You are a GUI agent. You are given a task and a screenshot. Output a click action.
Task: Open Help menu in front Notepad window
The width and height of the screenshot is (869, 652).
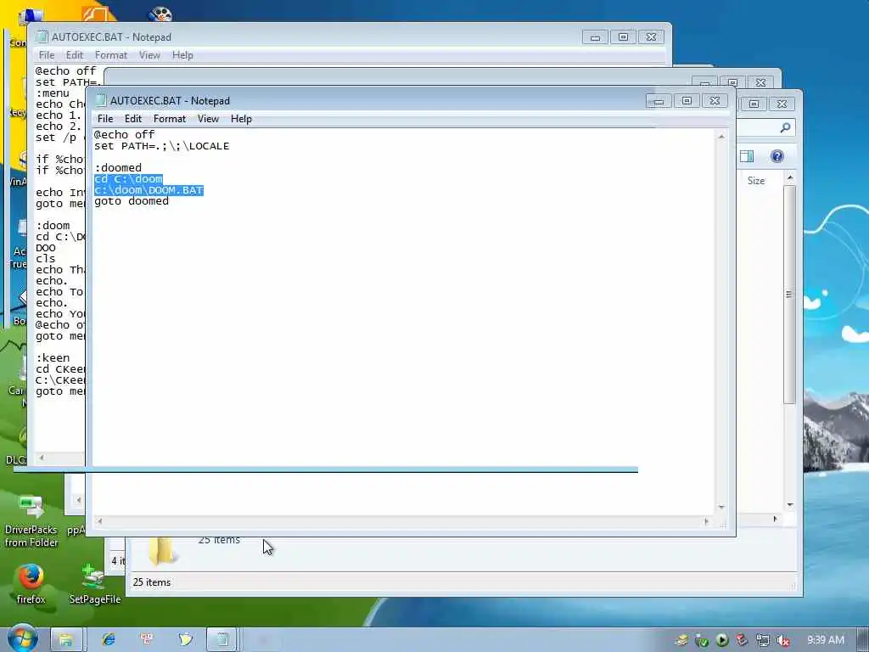241,119
